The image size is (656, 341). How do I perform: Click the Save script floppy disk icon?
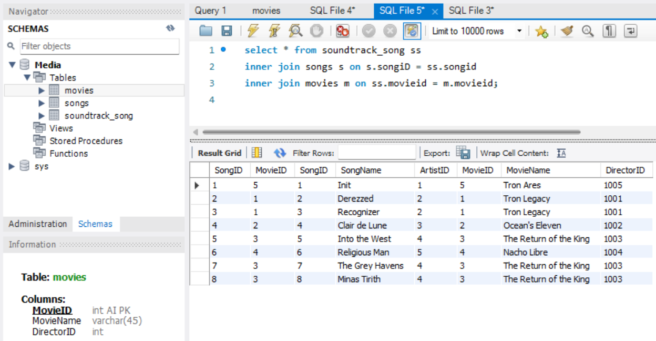(227, 31)
